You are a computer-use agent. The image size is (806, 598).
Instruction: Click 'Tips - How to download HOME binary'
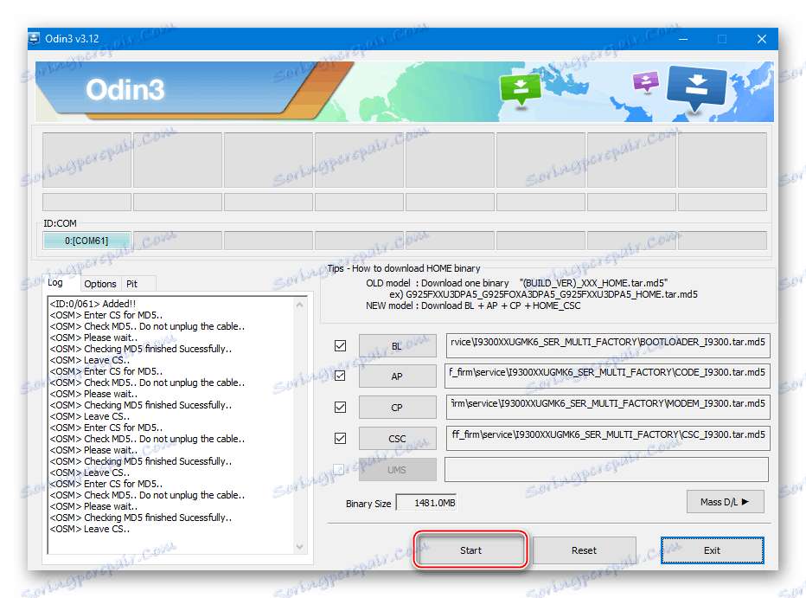pos(404,268)
